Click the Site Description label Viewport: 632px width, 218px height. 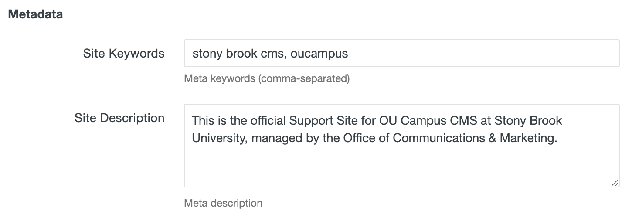click(x=119, y=118)
